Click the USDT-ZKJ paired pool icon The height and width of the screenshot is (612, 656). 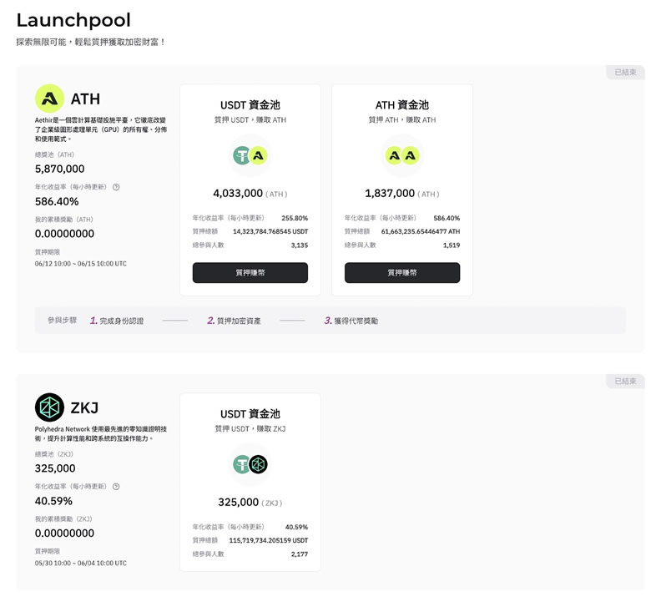[250, 464]
